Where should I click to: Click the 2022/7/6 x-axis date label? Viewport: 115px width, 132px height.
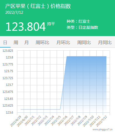click(63, 121)
